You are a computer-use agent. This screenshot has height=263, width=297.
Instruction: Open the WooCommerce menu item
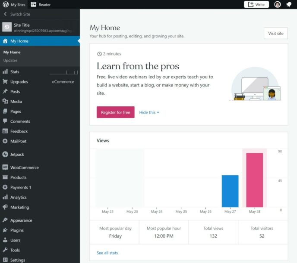point(40,167)
